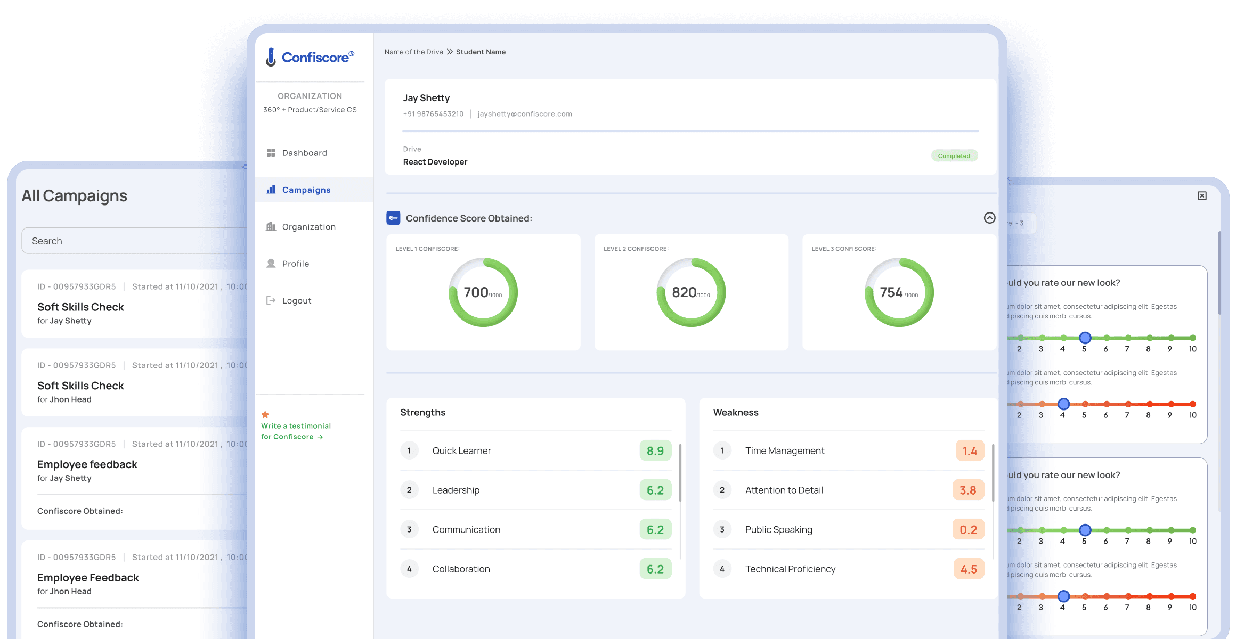Click the 6.2 score badge for Leadership
Screen dimensions: 1236x639
point(655,490)
